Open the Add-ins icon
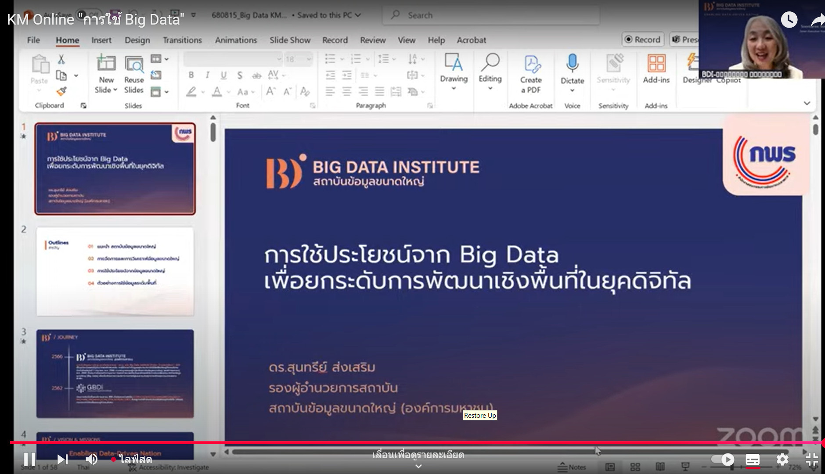Screen dimensions: 825x474 656,69
